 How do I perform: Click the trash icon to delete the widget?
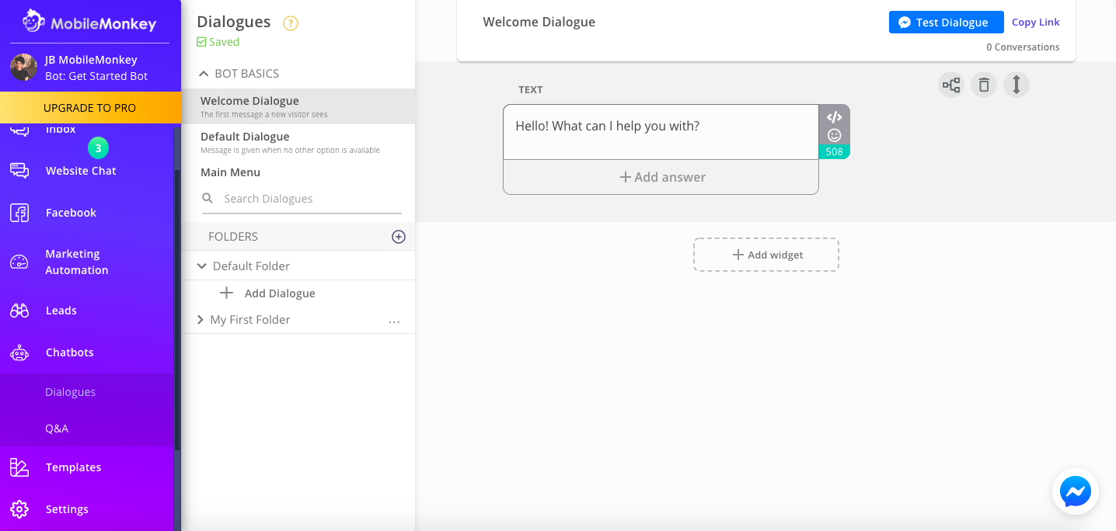click(x=984, y=85)
